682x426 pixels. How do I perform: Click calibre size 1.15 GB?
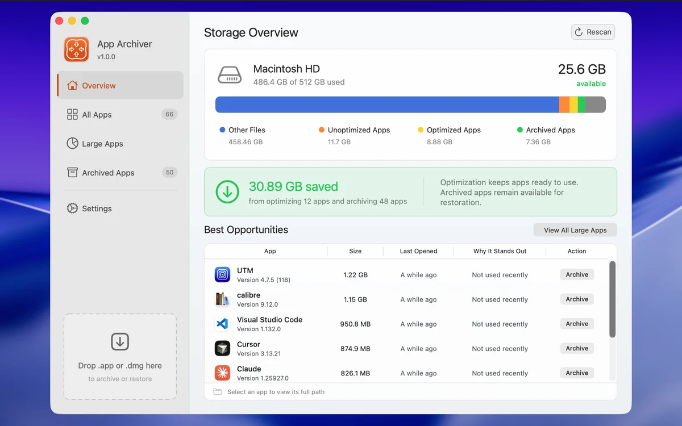click(355, 299)
